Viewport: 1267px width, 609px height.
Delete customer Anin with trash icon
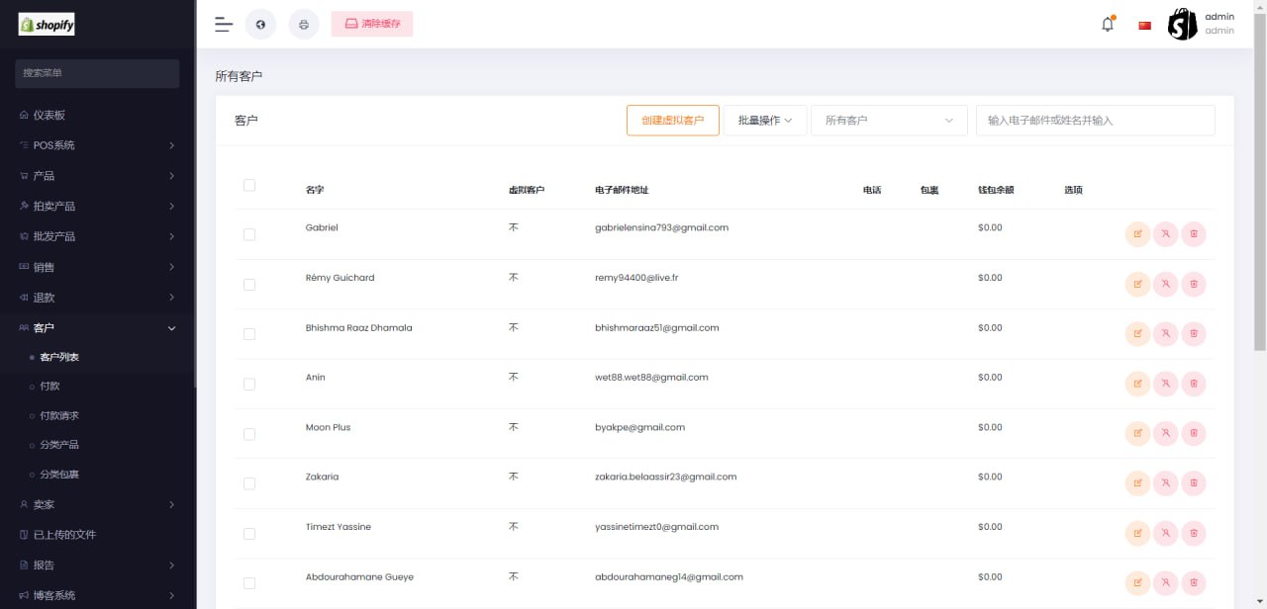(1194, 384)
